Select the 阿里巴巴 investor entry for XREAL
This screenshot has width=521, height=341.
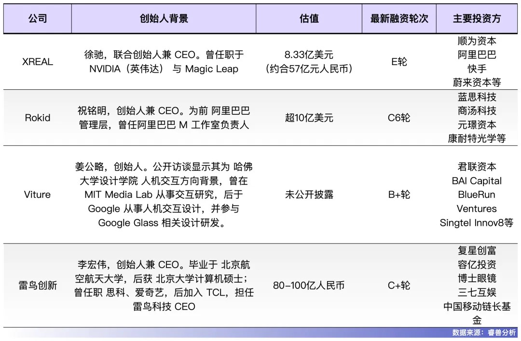(x=477, y=55)
